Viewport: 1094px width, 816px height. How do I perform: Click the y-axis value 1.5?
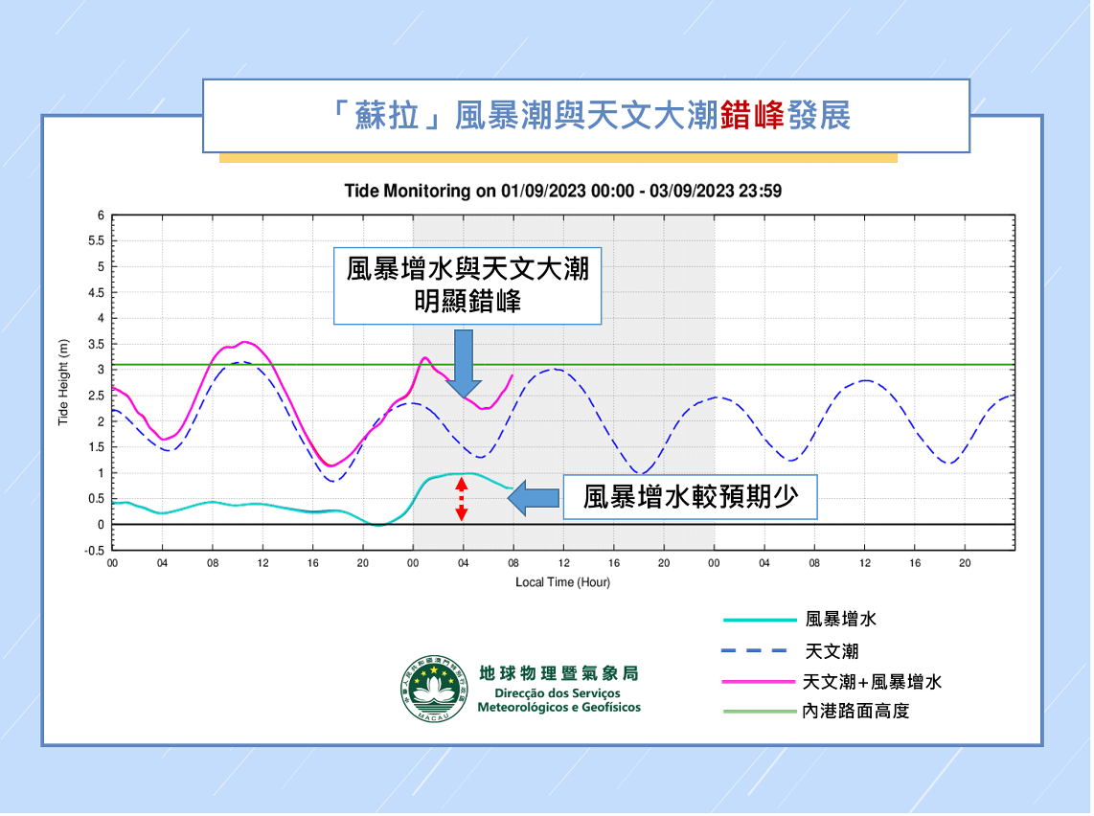(97, 448)
